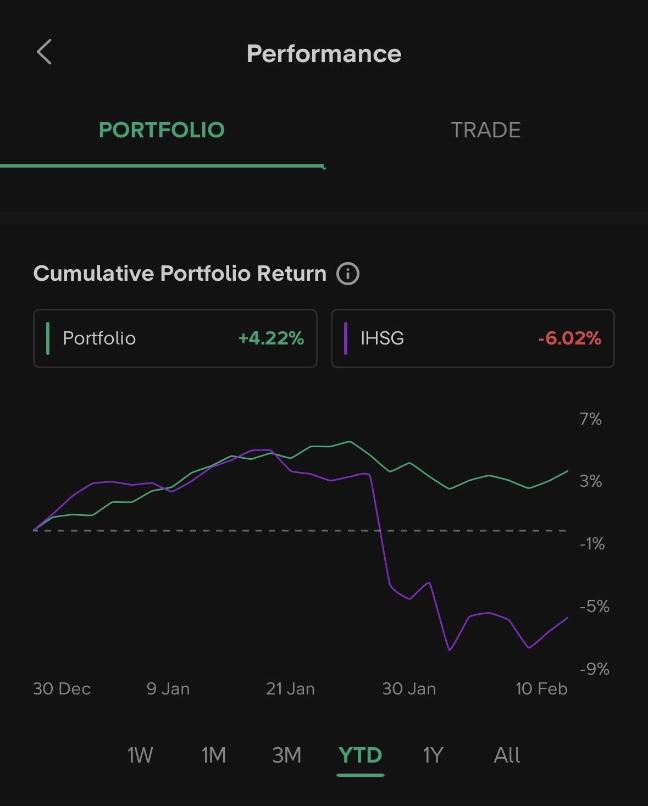Select the 1M time range
The image size is (648, 806).
pyautogui.click(x=214, y=755)
